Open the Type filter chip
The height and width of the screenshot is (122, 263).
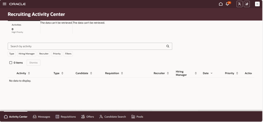click(12, 54)
